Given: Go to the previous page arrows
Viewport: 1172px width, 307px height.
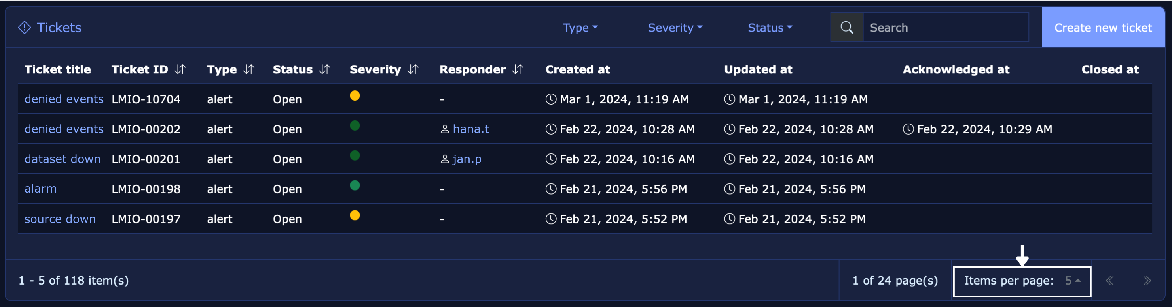Looking at the screenshot, I should pyautogui.click(x=1110, y=281).
